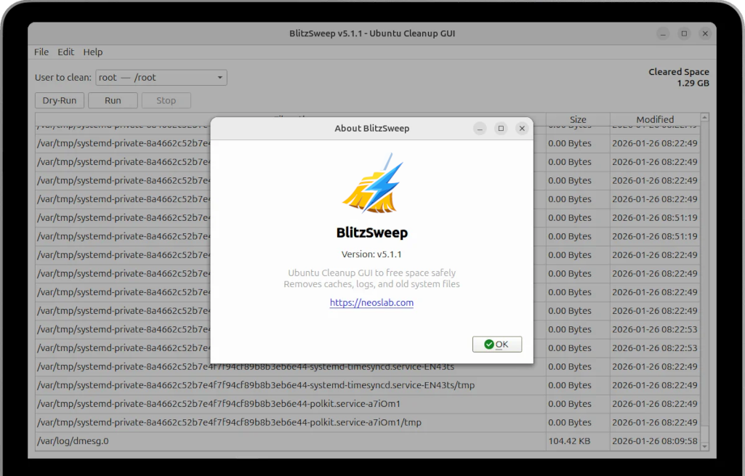Click the green checkmark OK button

[497, 344]
